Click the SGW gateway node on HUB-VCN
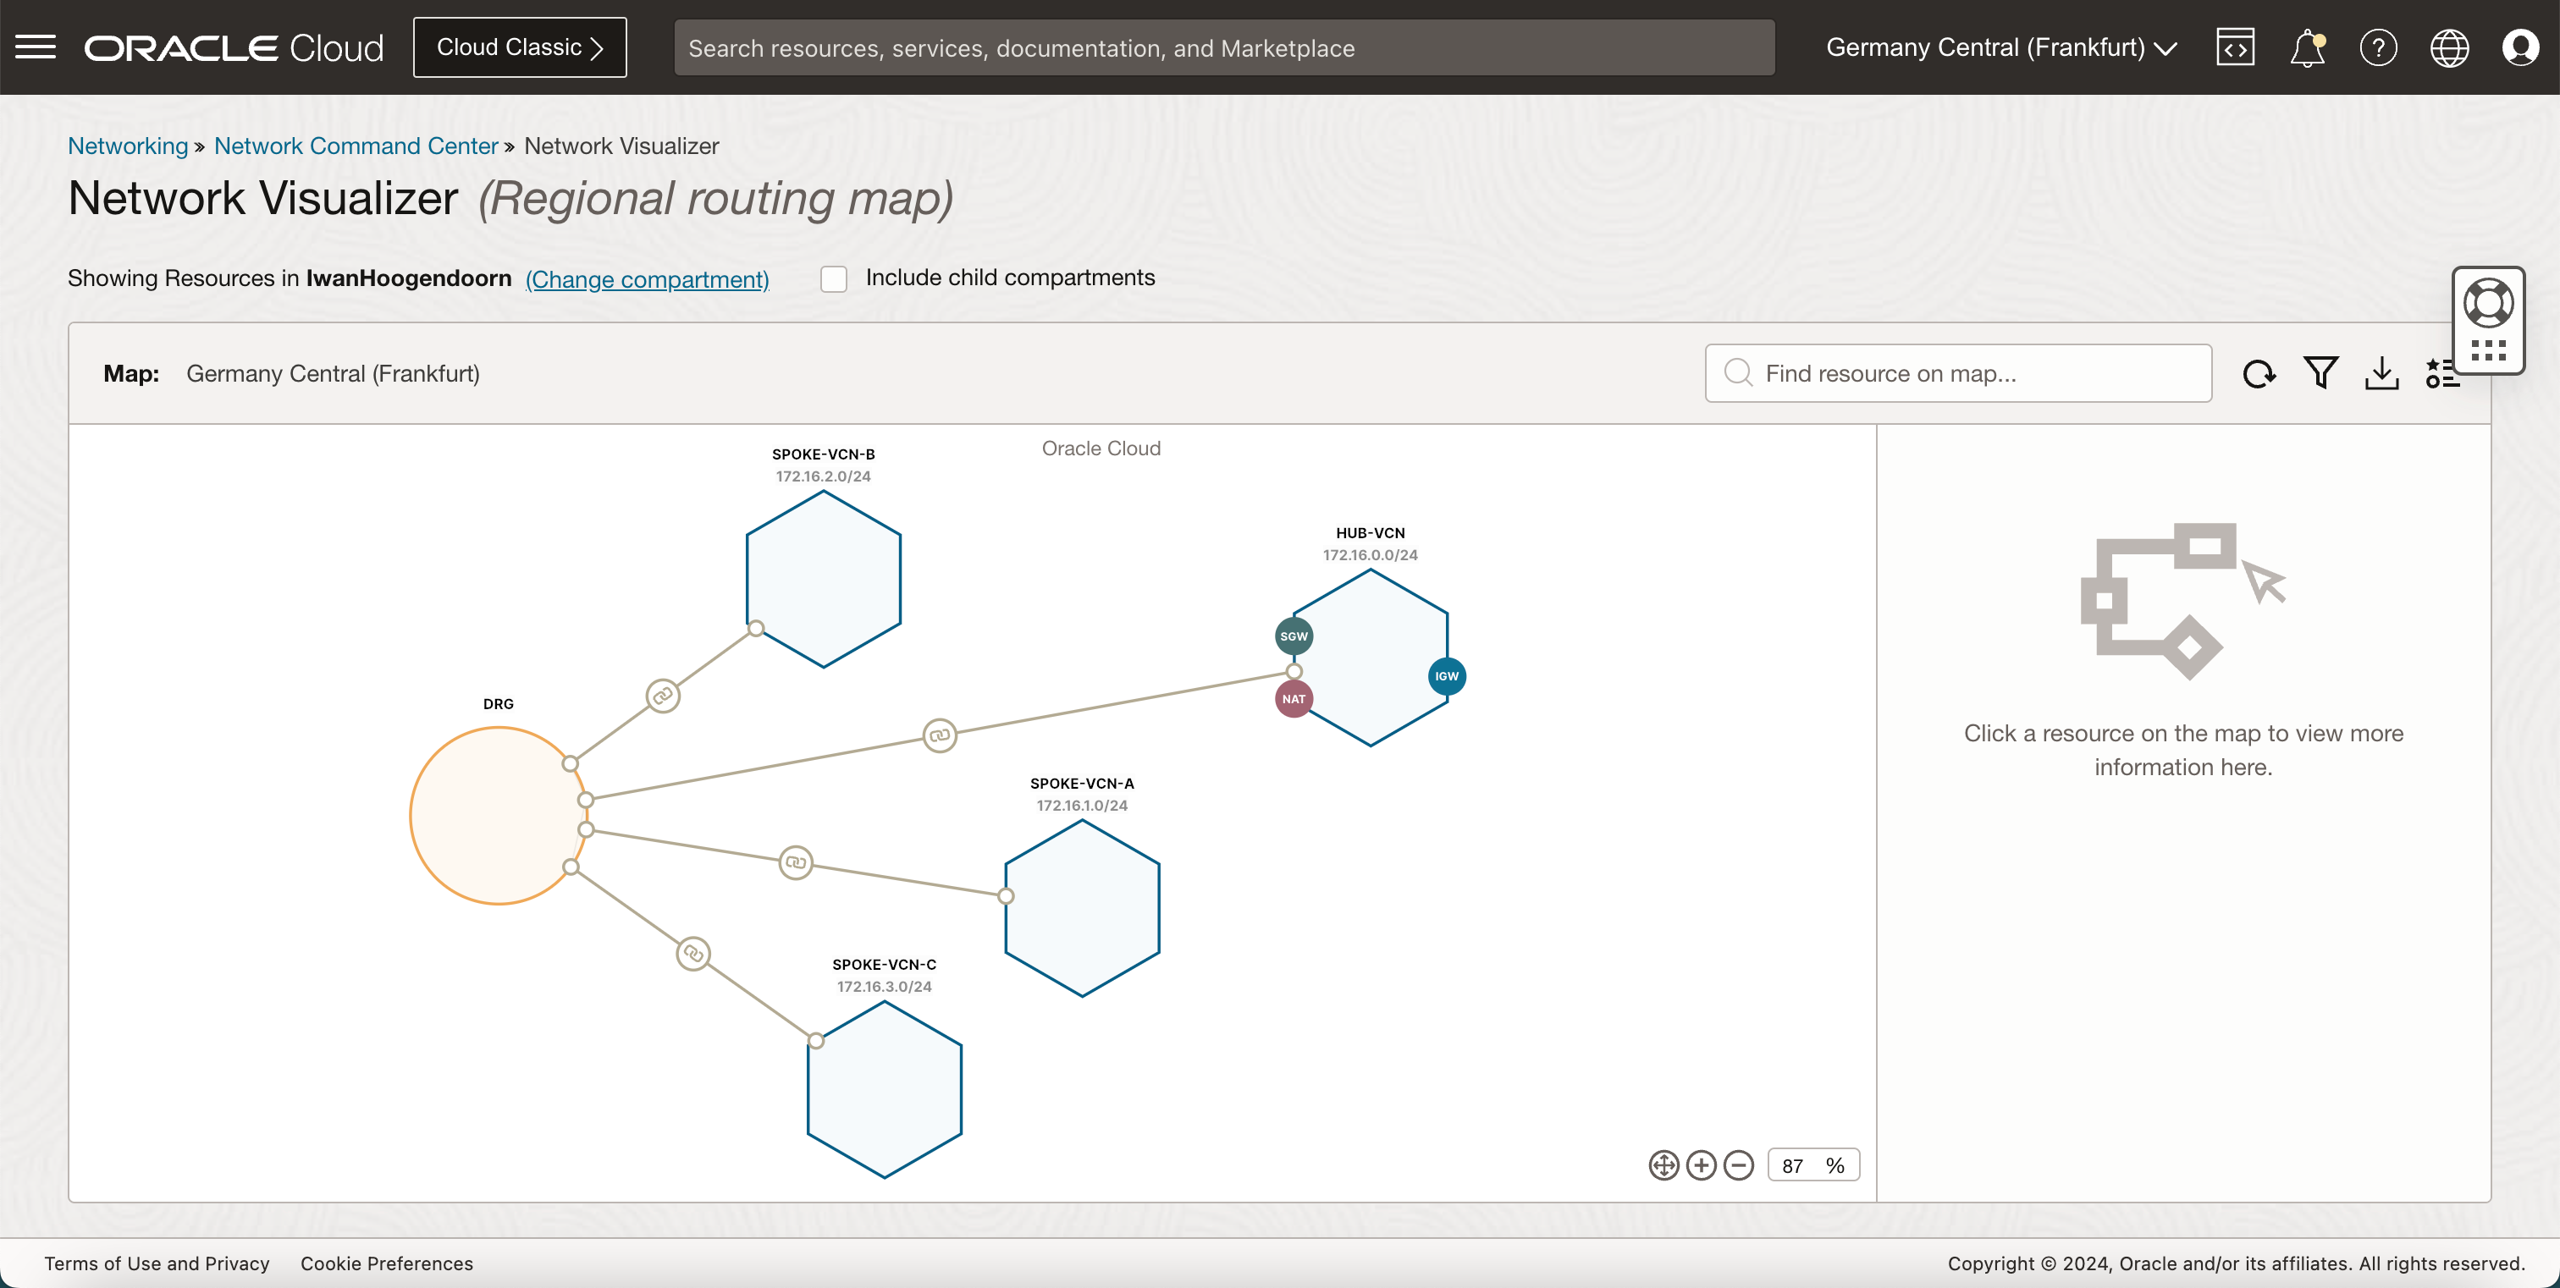 coord(1294,636)
